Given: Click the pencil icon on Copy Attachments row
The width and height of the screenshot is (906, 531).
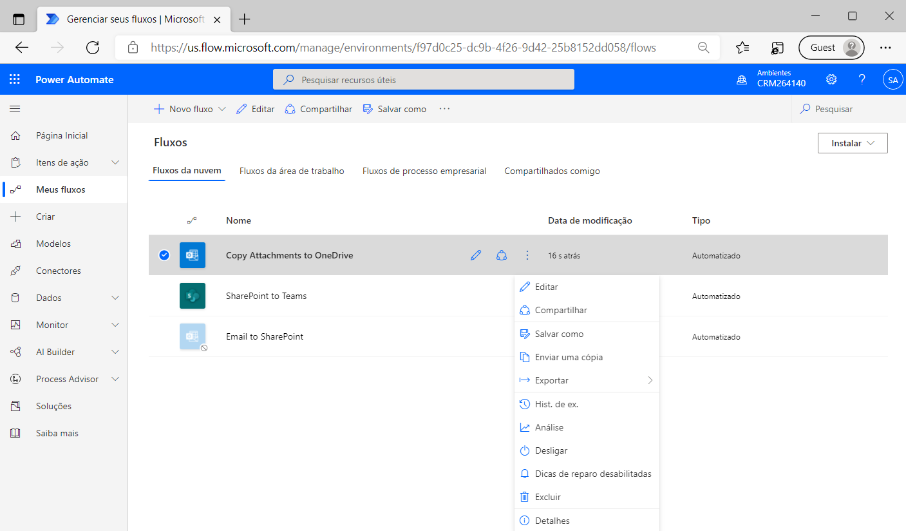Looking at the screenshot, I should tap(476, 255).
